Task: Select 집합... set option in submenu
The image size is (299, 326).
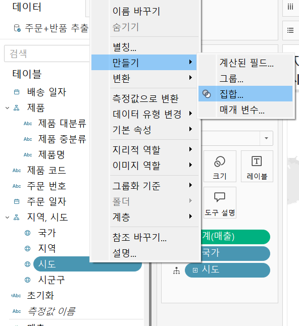Action: click(245, 94)
